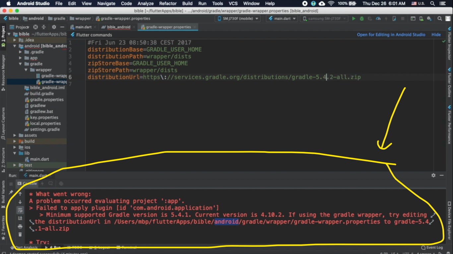Open the Navigate menu

click(106, 3)
